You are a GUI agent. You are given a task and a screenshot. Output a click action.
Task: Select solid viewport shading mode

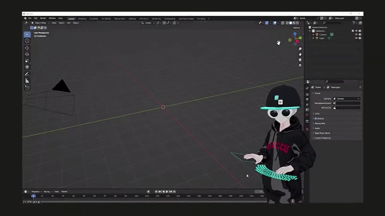290,23
